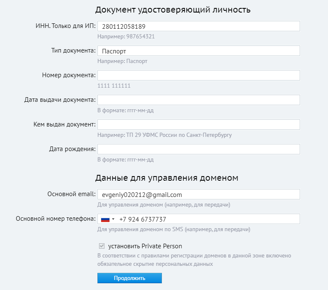The image size is (328, 290).
Task: Click the Тип документа input containing Паспорт
Action: pos(199,51)
